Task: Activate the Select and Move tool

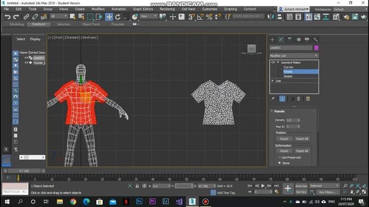Action: (x=109, y=17)
